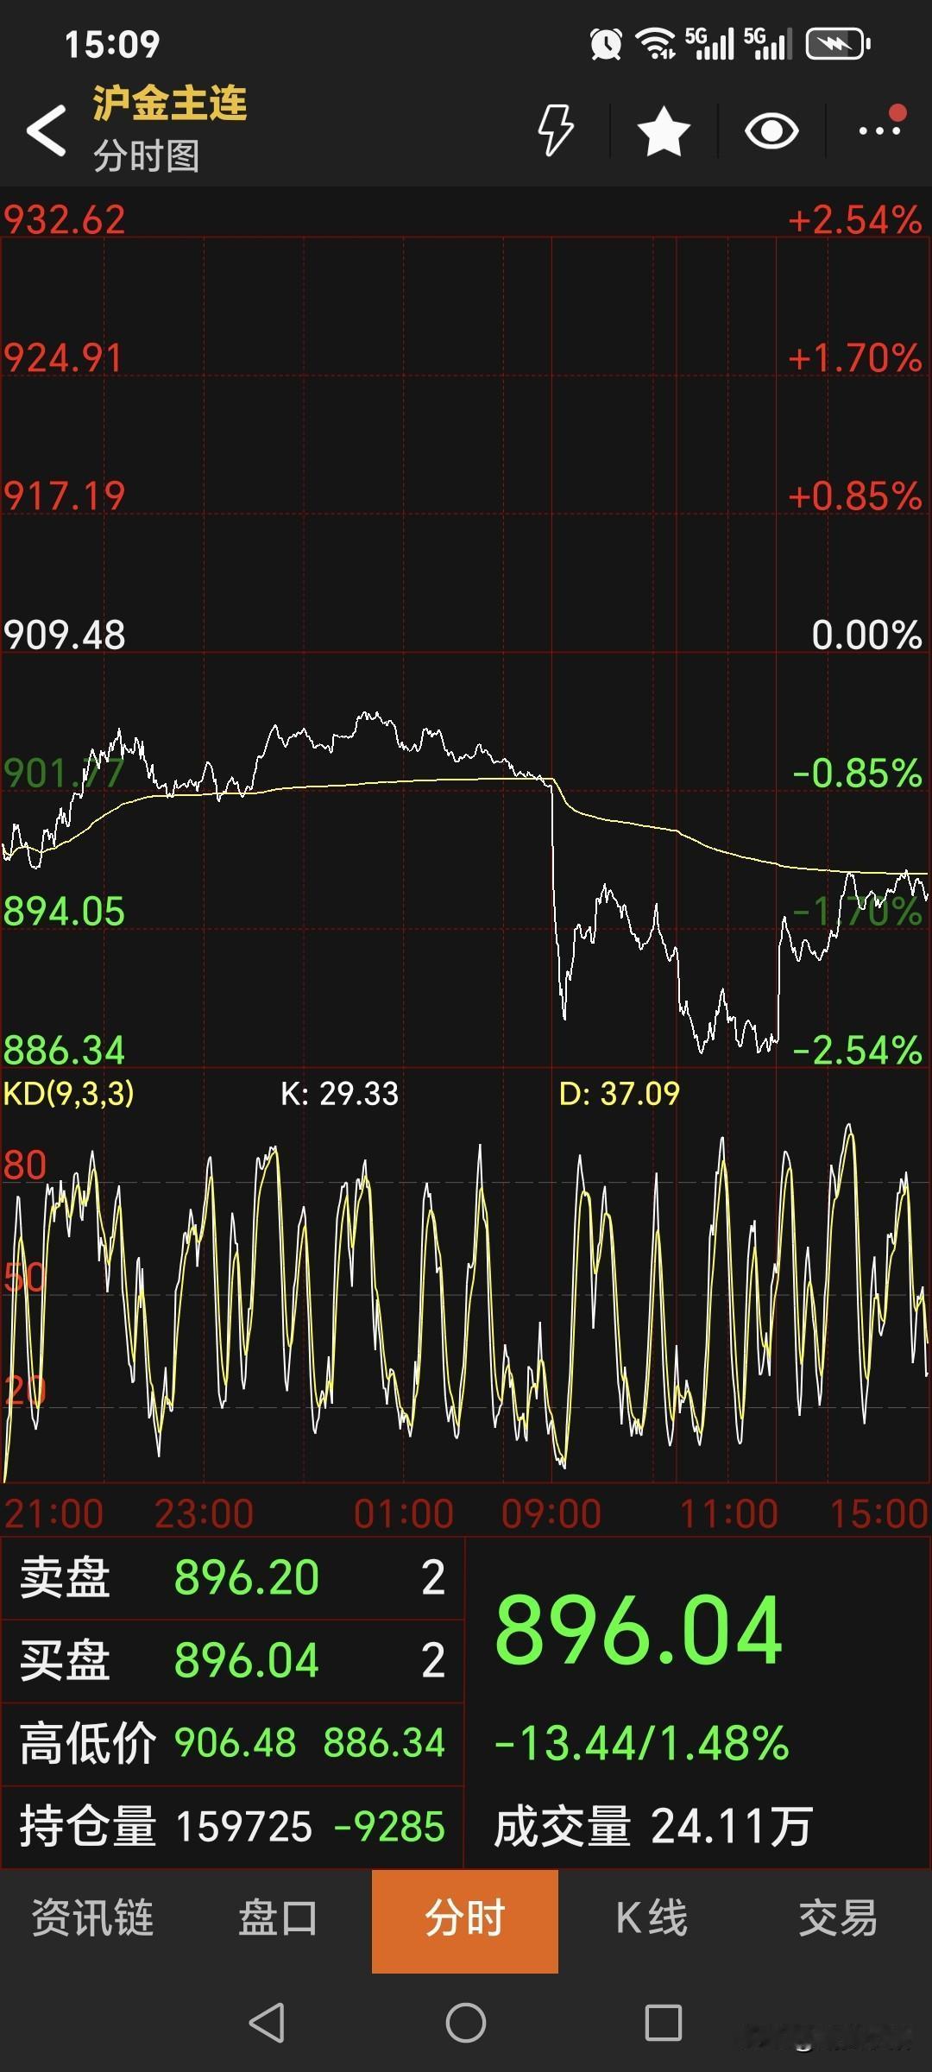932x2072 pixels.
Task: Tap the +1.70% percent axis label
Action: (x=855, y=357)
